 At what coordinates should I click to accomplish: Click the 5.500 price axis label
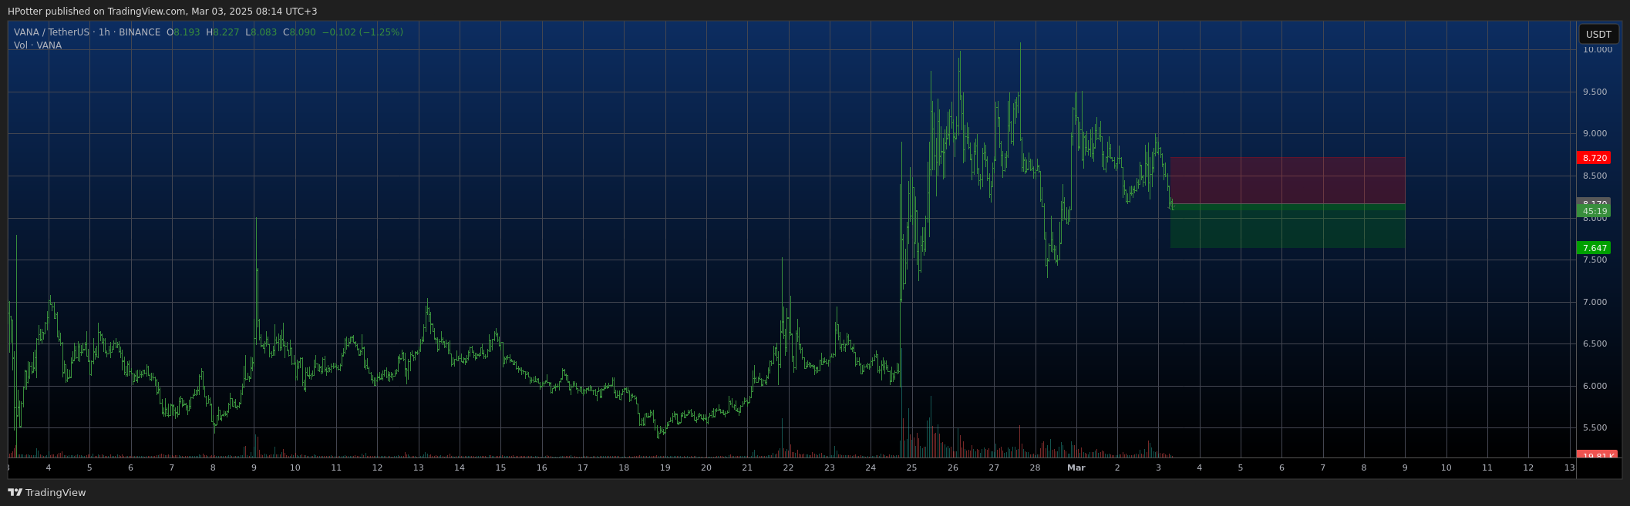pos(1595,428)
